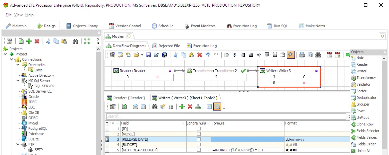Viewport: 389px width, 155px height.
Task: Click the green plus add icon in project panel
Action: (29, 41)
